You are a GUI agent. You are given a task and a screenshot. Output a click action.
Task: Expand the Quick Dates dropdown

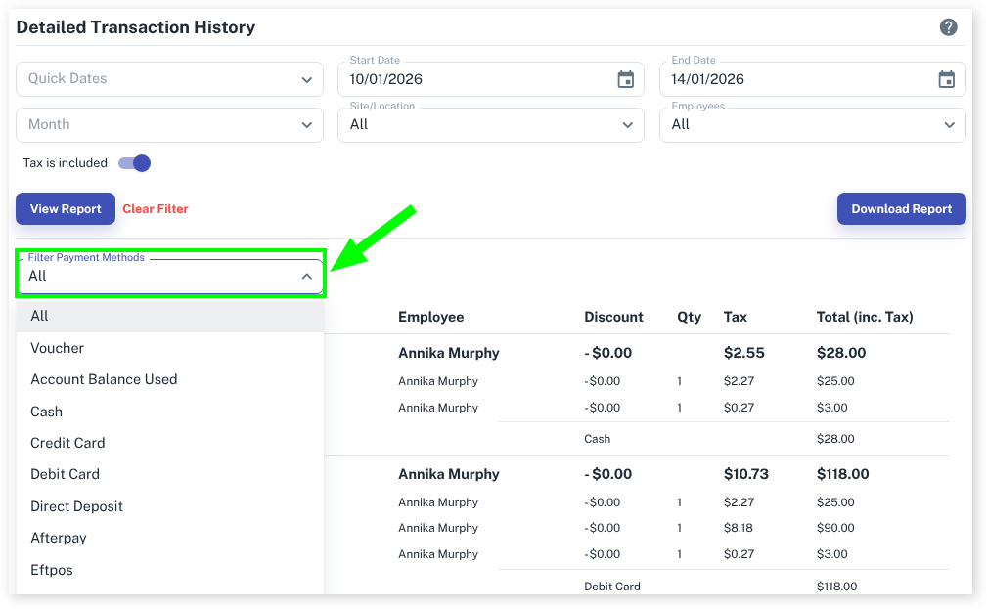pos(169,79)
